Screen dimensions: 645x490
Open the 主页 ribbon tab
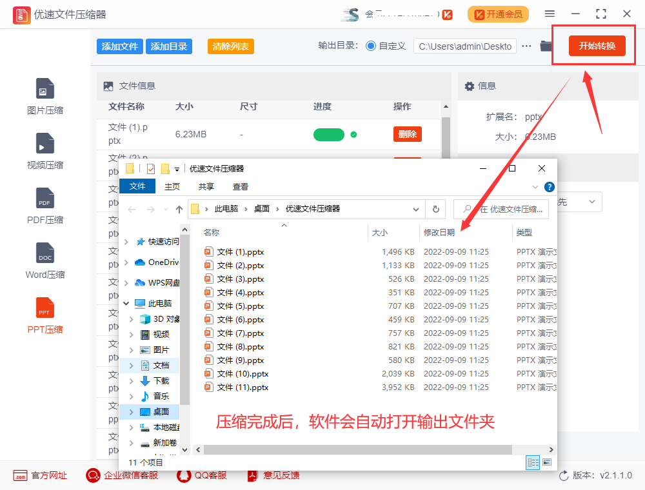click(172, 186)
